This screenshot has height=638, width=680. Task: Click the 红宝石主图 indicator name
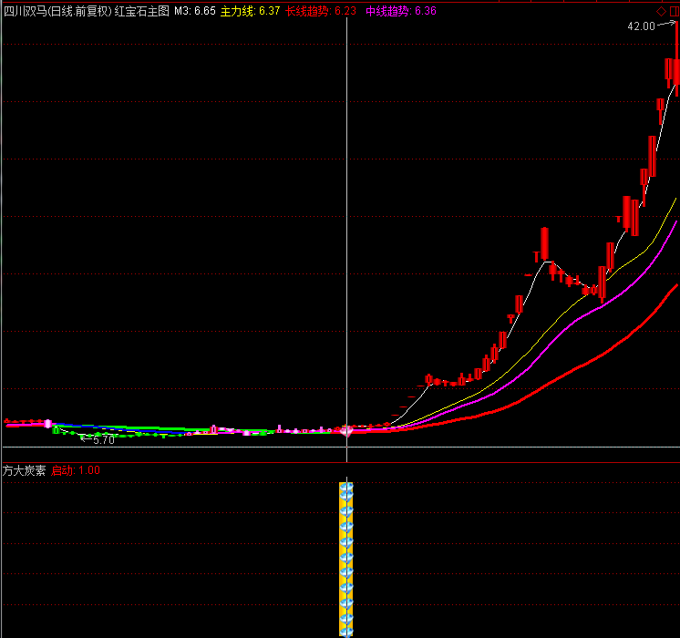point(141,11)
